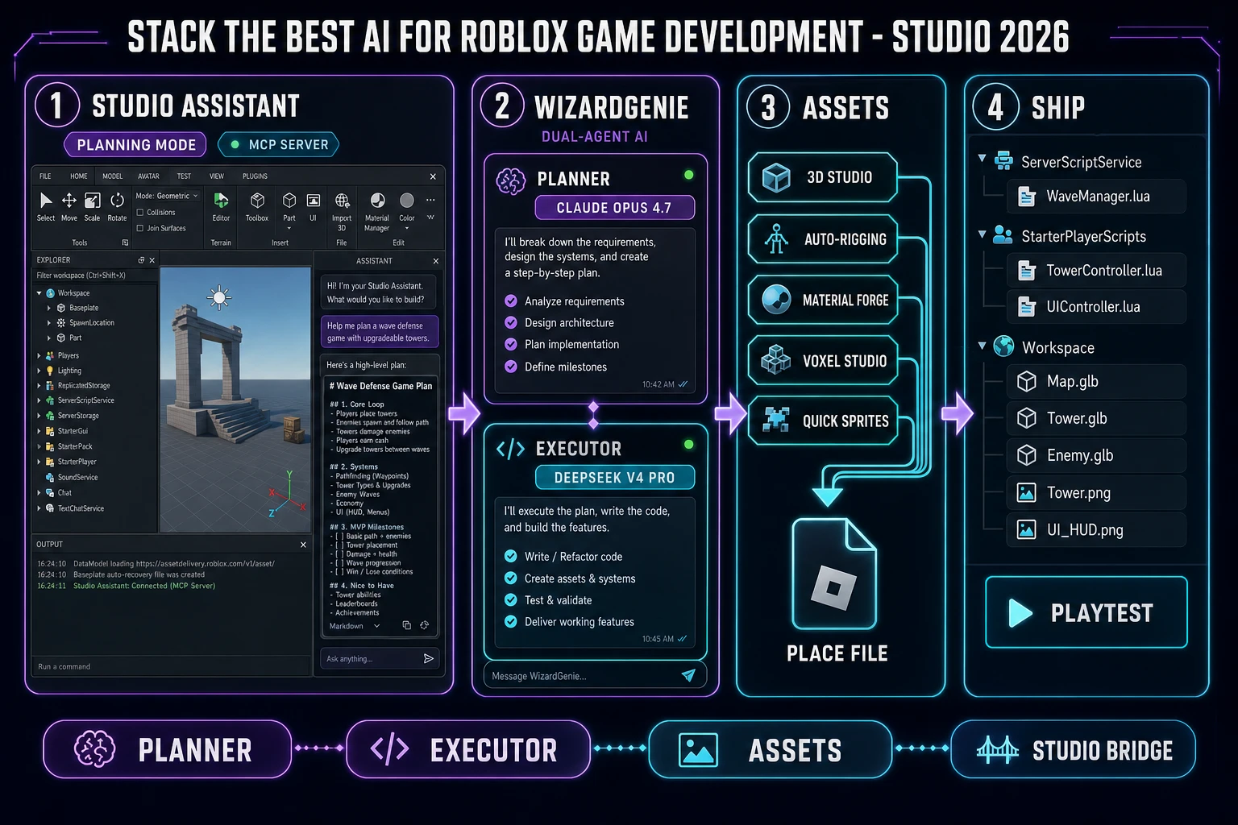Click the Planner brain icon in WizardGenie
The width and height of the screenshot is (1238, 825).
(511, 182)
